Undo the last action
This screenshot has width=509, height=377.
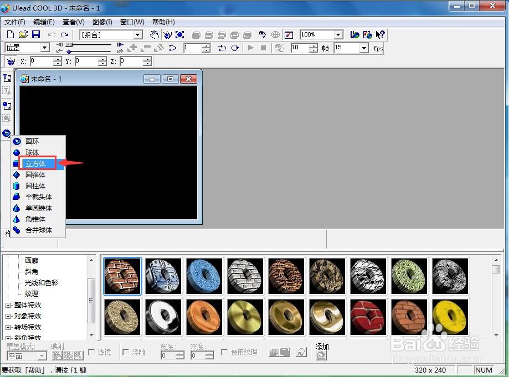click(52, 34)
